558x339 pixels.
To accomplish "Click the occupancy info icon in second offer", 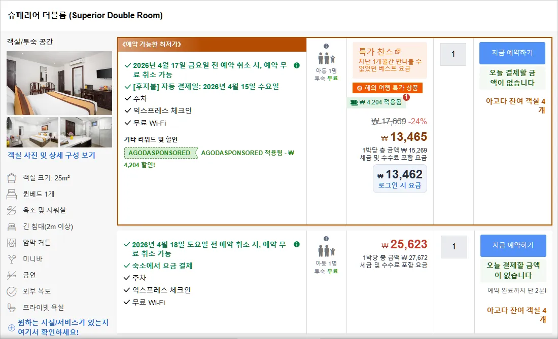I will click(326, 239).
